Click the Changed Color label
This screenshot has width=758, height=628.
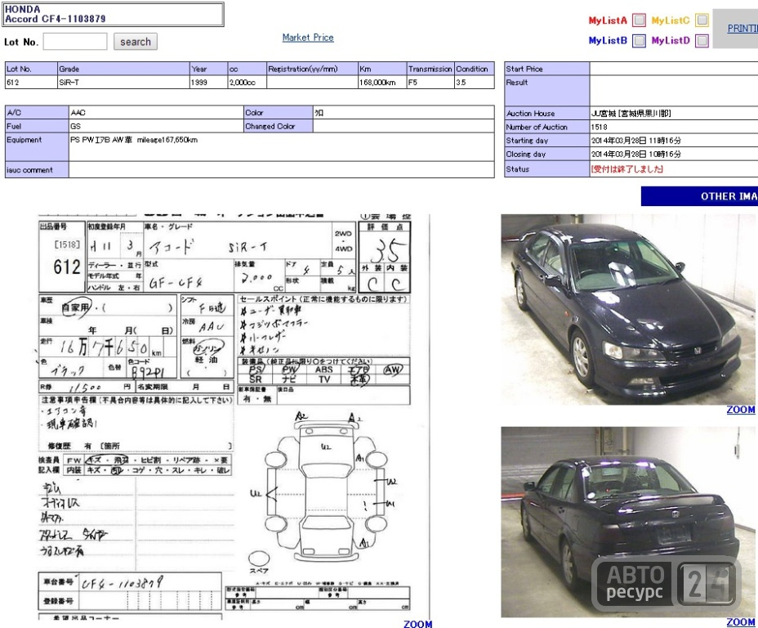point(279,126)
